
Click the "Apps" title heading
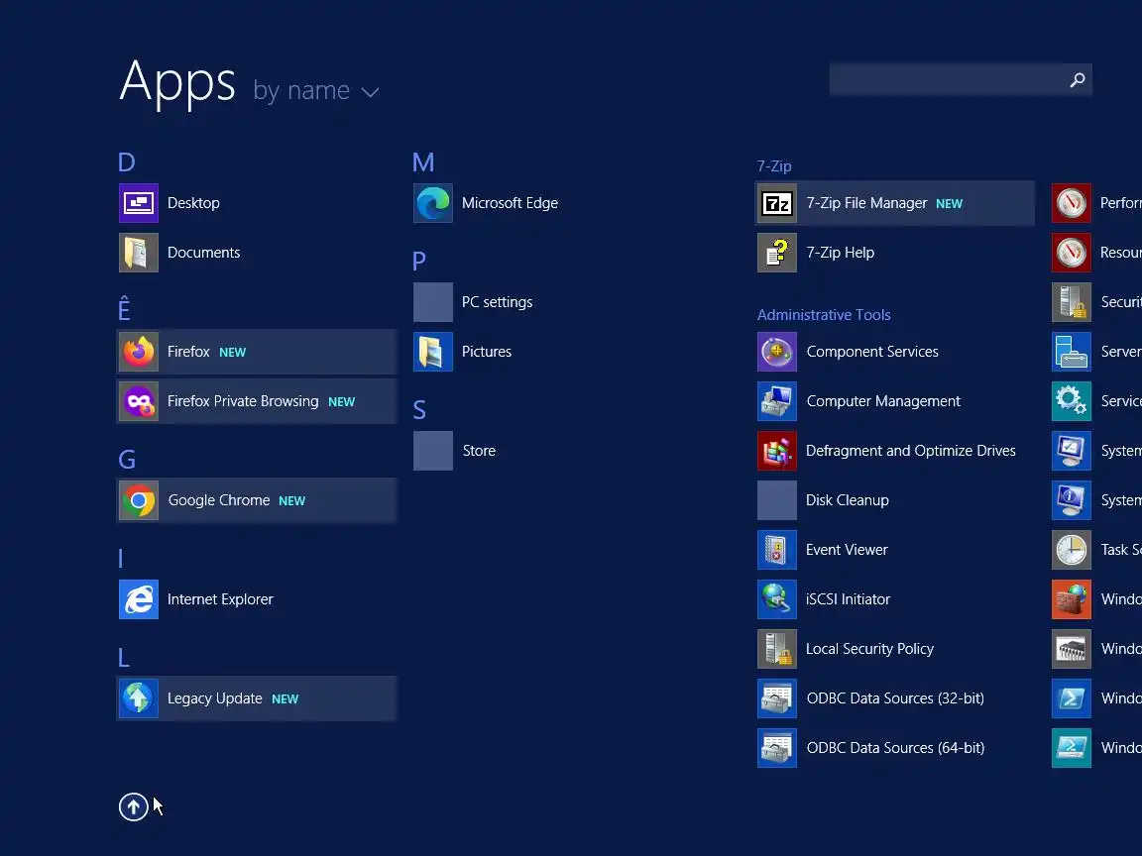177,82
